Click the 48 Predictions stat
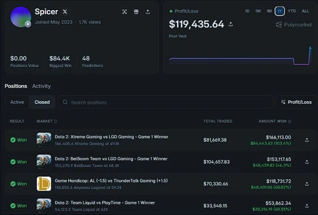 (x=92, y=62)
